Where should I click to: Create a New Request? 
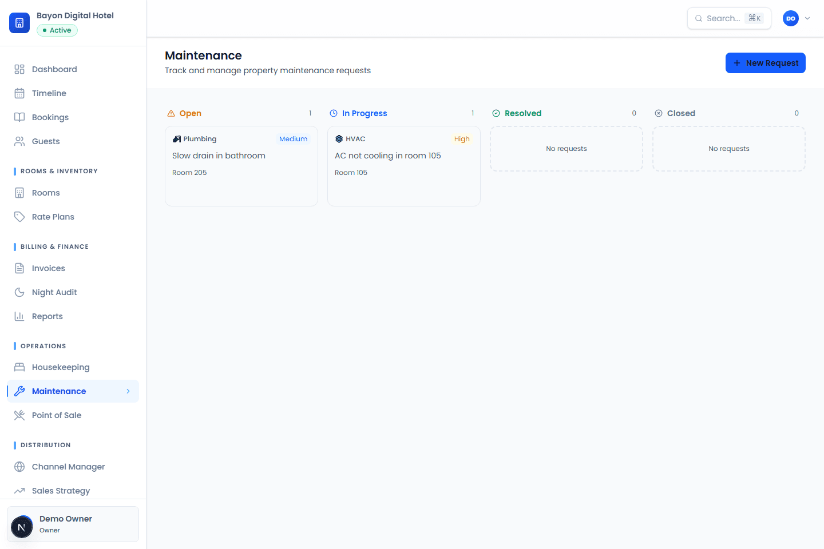point(766,63)
